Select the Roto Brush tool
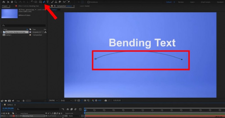Image resolution: width=225 pixels, height=118 pixels. (x=64, y=2)
